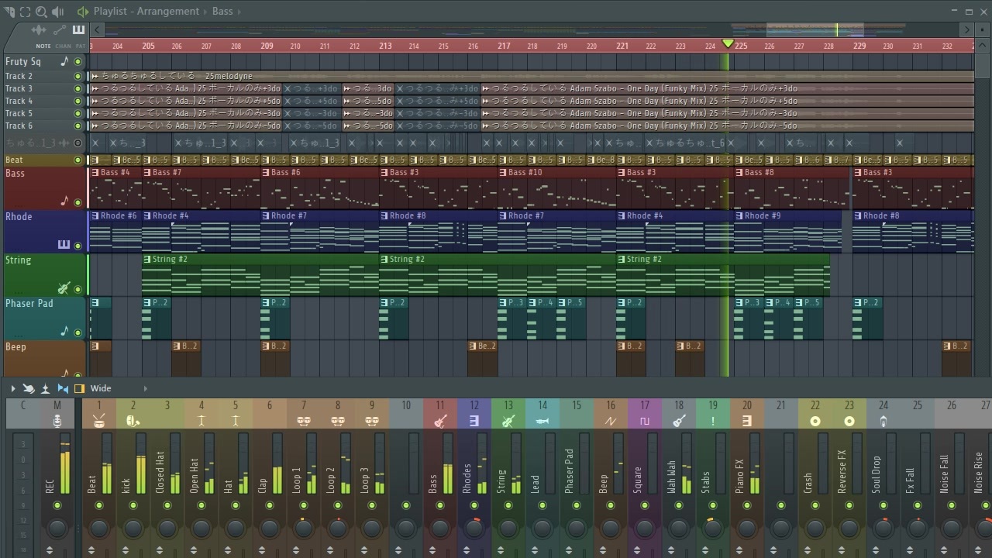Image resolution: width=992 pixels, height=558 pixels.
Task: Click the timeline overview left scroll arrow
Action: click(97, 30)
